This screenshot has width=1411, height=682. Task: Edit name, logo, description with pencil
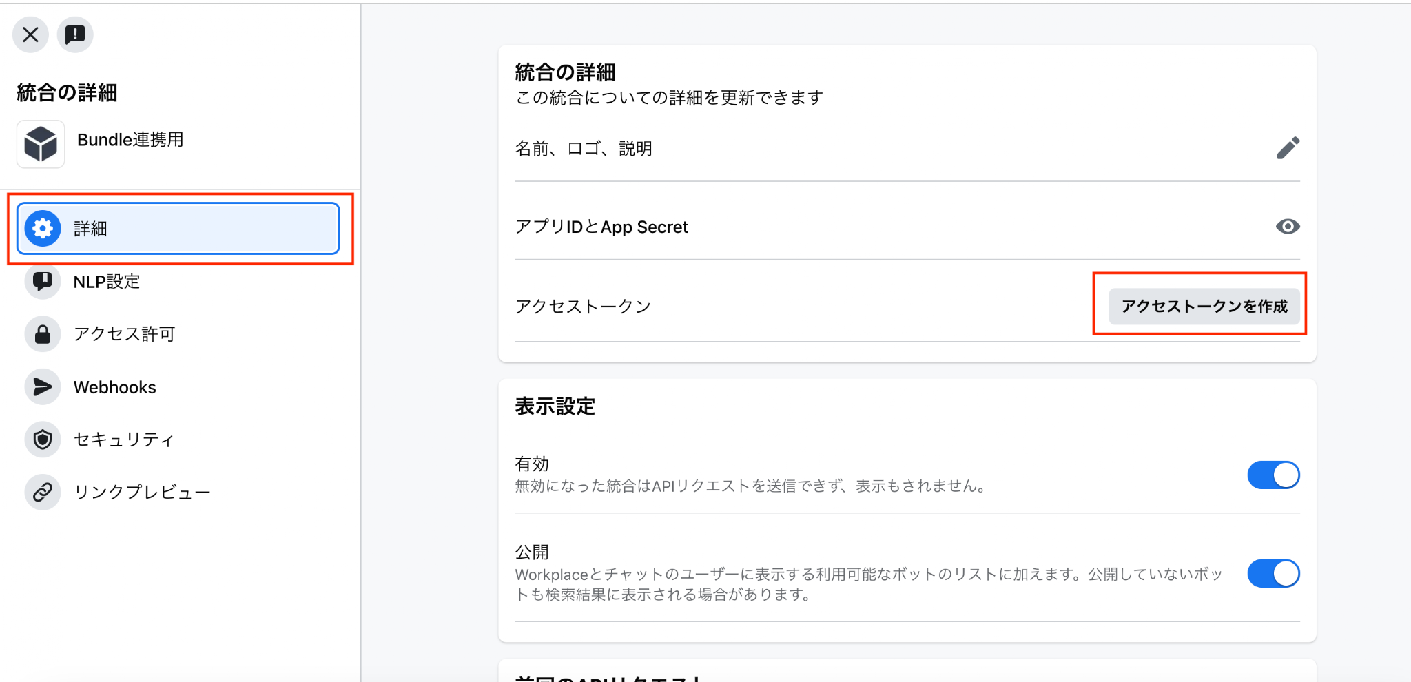click(x=1288, y=148)
